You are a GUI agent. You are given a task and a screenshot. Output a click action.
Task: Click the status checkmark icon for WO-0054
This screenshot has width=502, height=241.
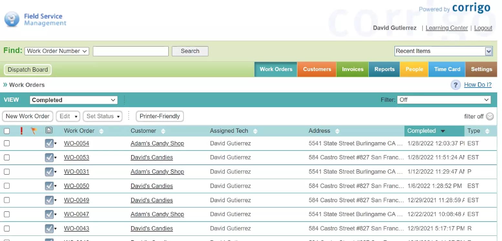49,143
